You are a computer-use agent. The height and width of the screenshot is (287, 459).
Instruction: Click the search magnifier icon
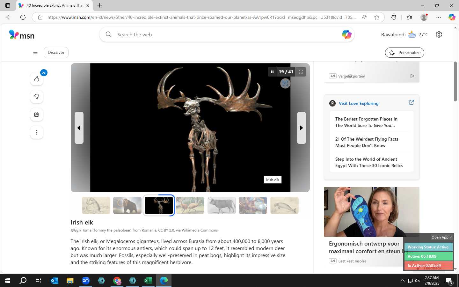pyautogui.click(x=108, y=34)
